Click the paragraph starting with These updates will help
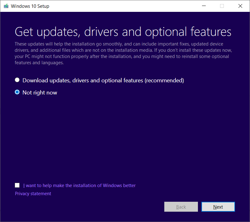 123,53
